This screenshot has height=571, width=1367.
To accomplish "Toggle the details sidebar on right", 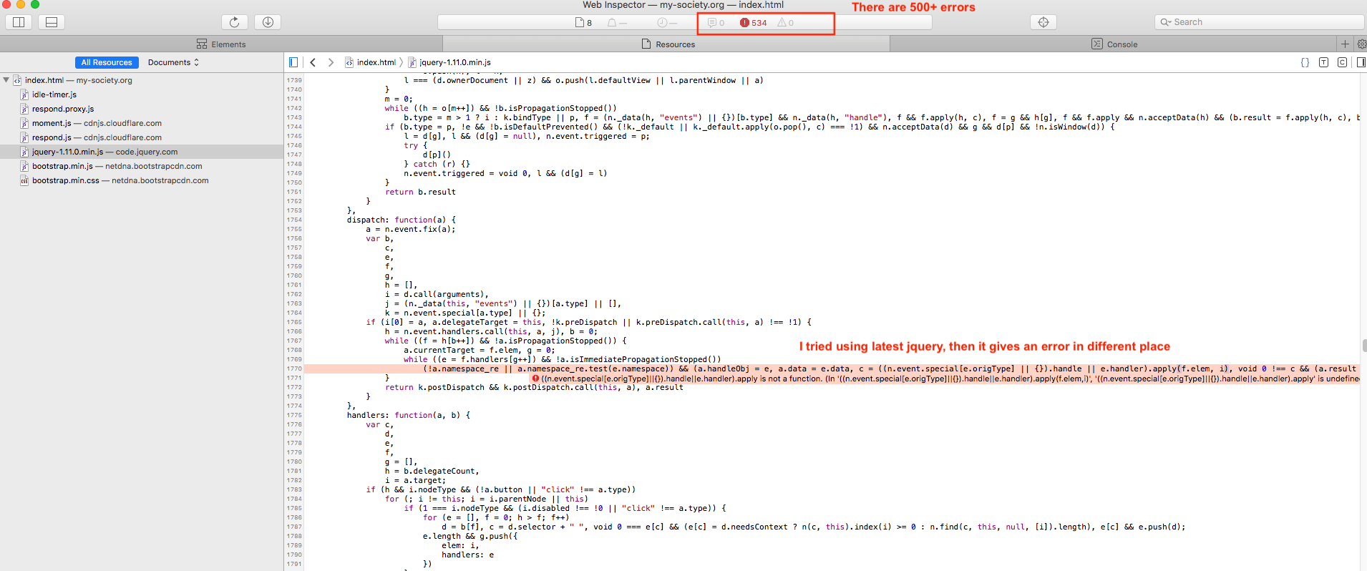I will coord(1361,62).
